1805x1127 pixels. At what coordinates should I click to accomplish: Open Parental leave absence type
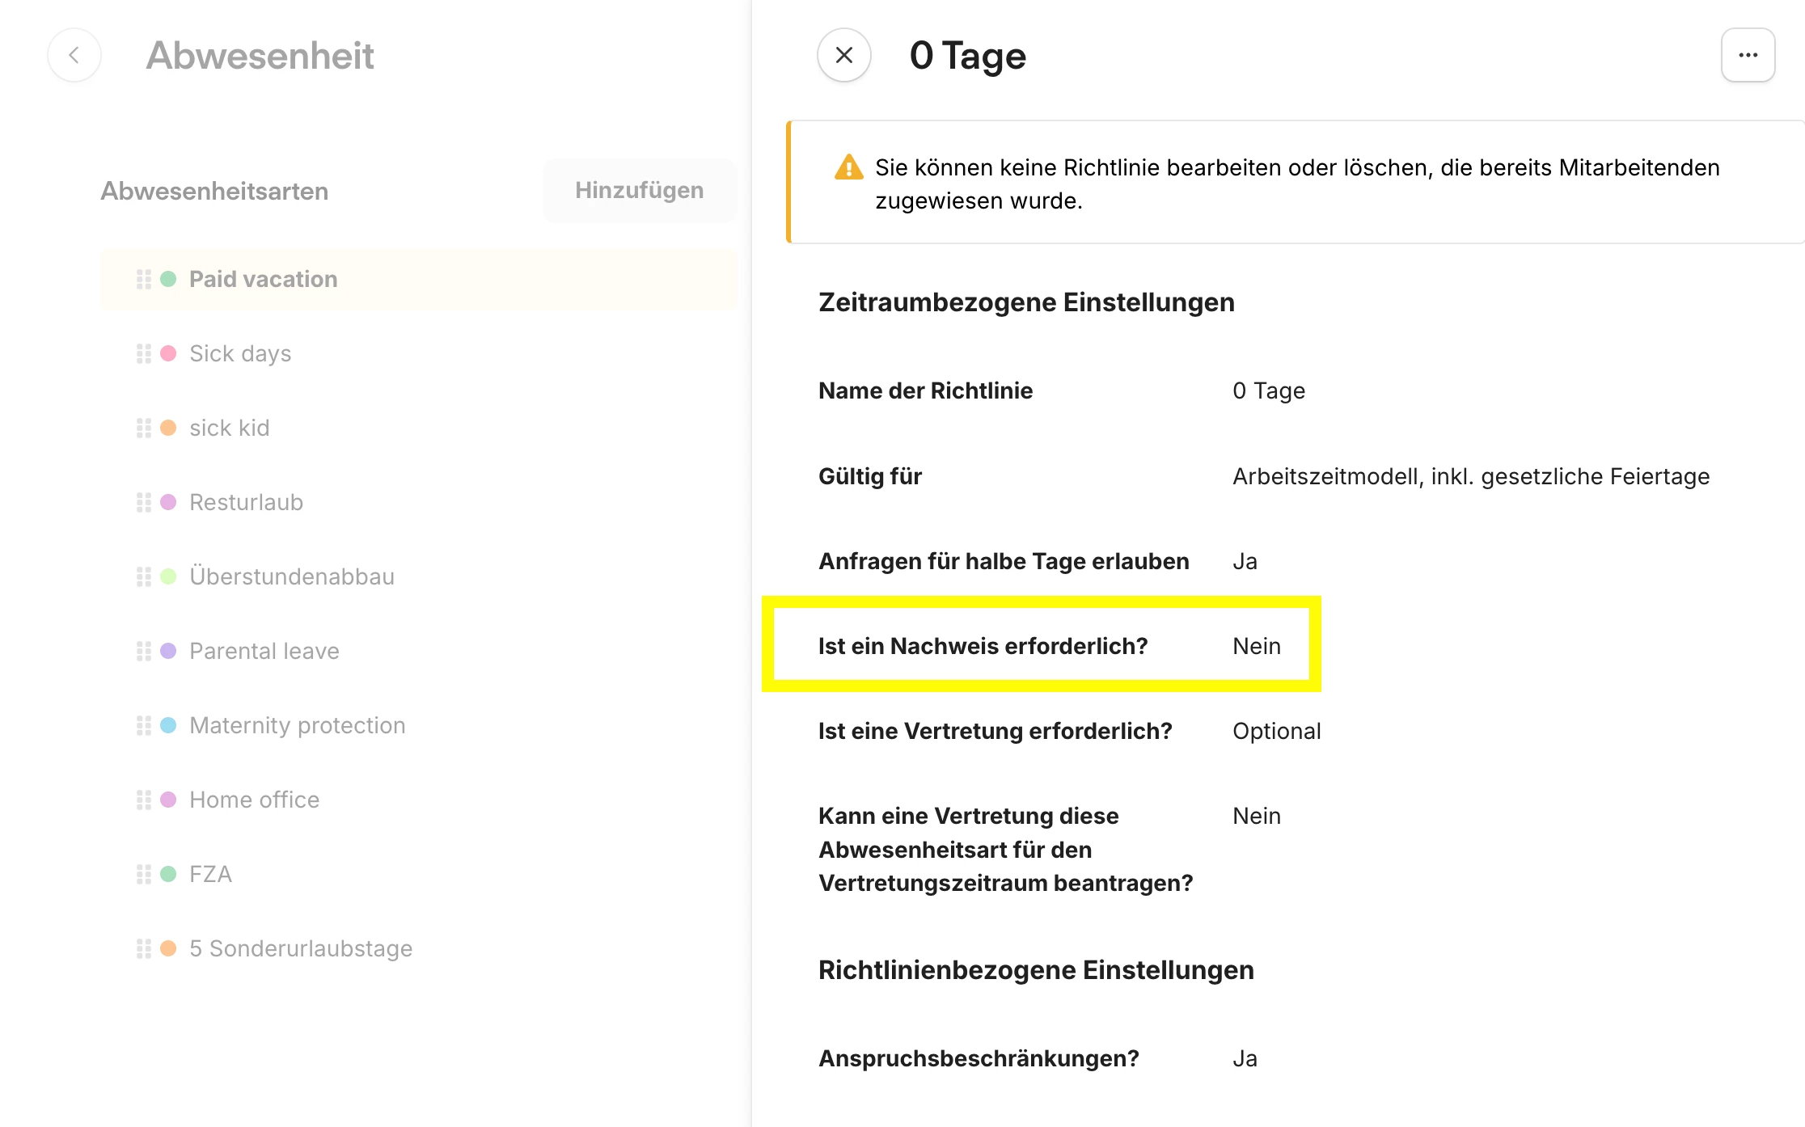click(x=264, y=651)
